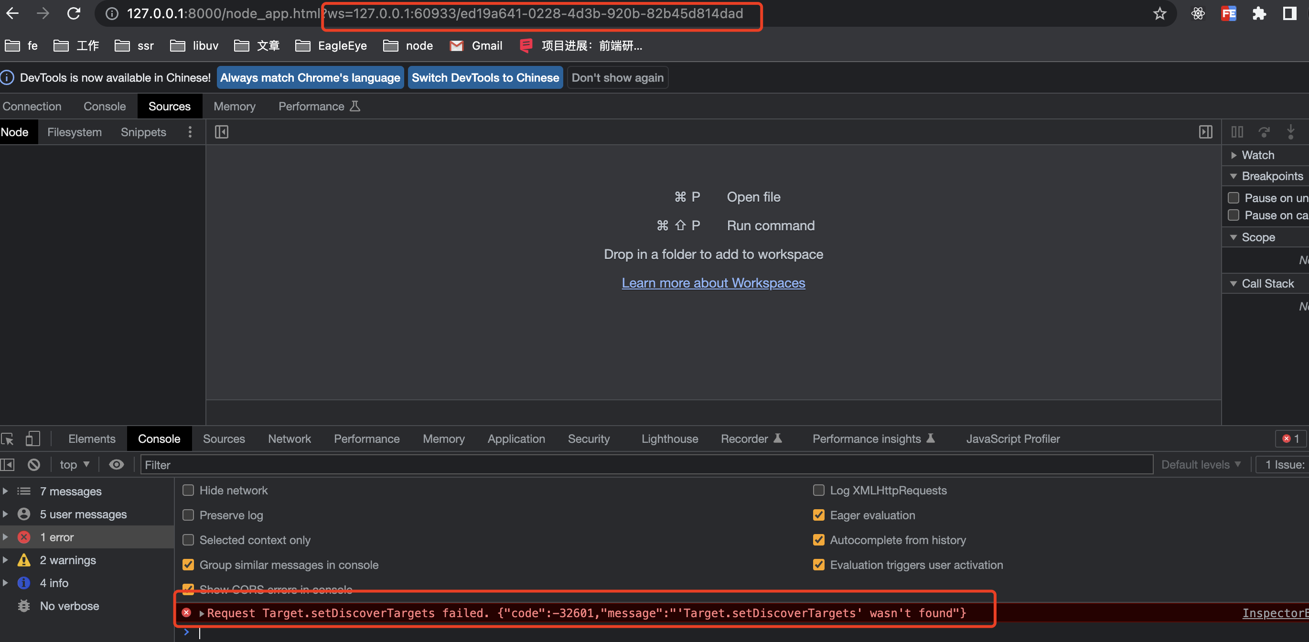1309x642 pixels.
Task: Create a live expression with the eye icon
Action: [x=117, y=464]
